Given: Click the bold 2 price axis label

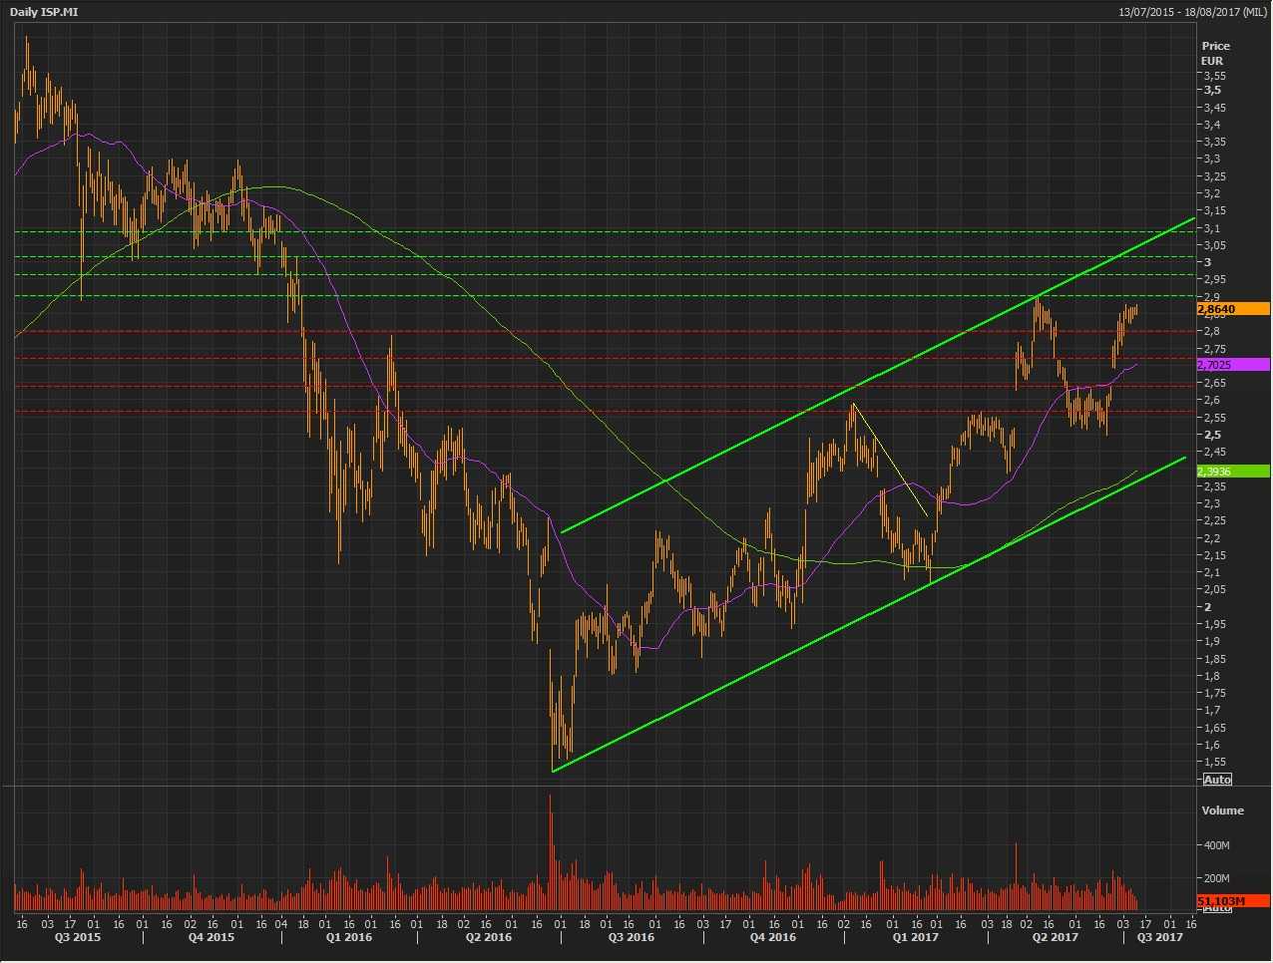Looking at the screenshot, I should coord(1208,607).
